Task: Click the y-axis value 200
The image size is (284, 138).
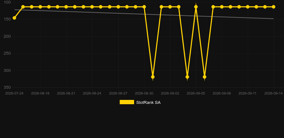Action: click(7, 36)
